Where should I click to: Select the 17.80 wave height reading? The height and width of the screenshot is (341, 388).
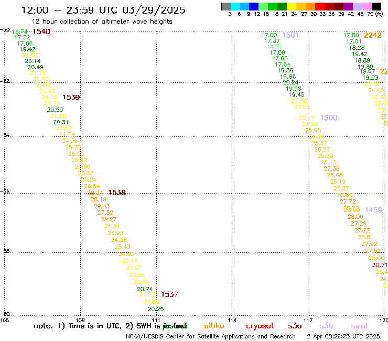point(351,36)
